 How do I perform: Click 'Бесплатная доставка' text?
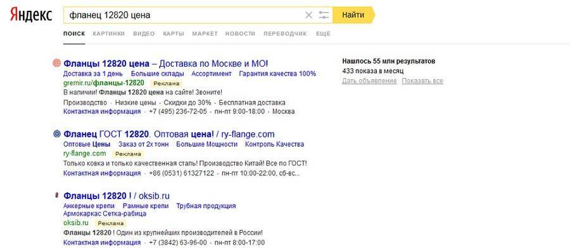(252, 103)
